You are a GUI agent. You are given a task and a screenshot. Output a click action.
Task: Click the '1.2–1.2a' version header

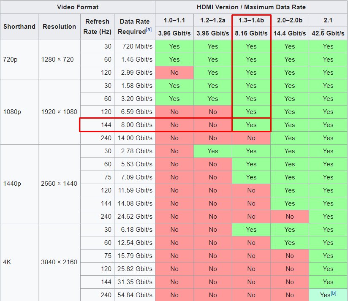pyautogui.click(x=213, y=20)
